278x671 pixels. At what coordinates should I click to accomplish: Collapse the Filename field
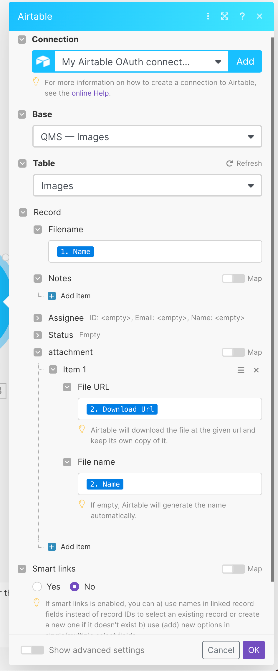(x=38, y=230)
